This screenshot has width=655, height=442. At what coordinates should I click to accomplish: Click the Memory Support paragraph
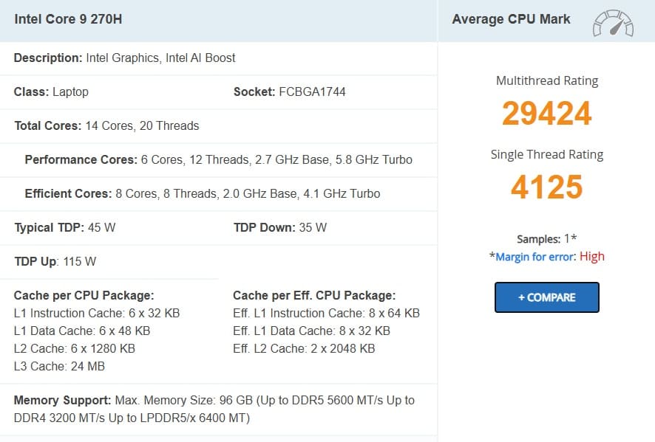click(x=214, y=409)
